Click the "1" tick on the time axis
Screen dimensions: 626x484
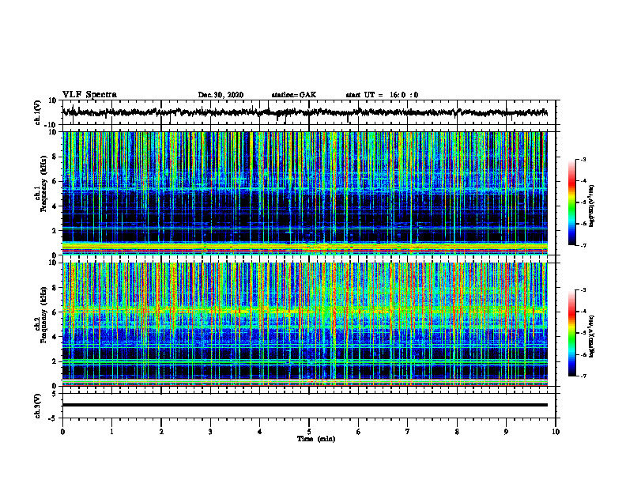click(111, 432)
